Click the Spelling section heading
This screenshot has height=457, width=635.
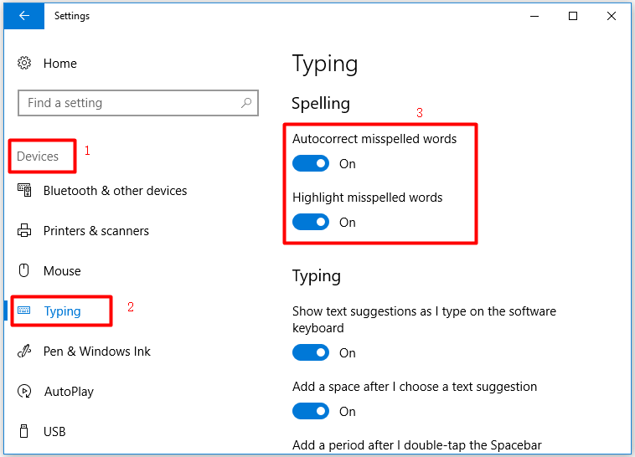point(321,103)
